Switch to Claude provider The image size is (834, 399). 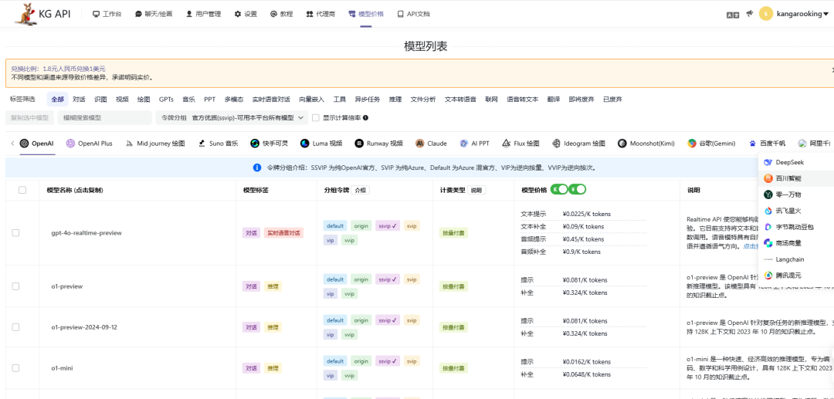point(432,144)
